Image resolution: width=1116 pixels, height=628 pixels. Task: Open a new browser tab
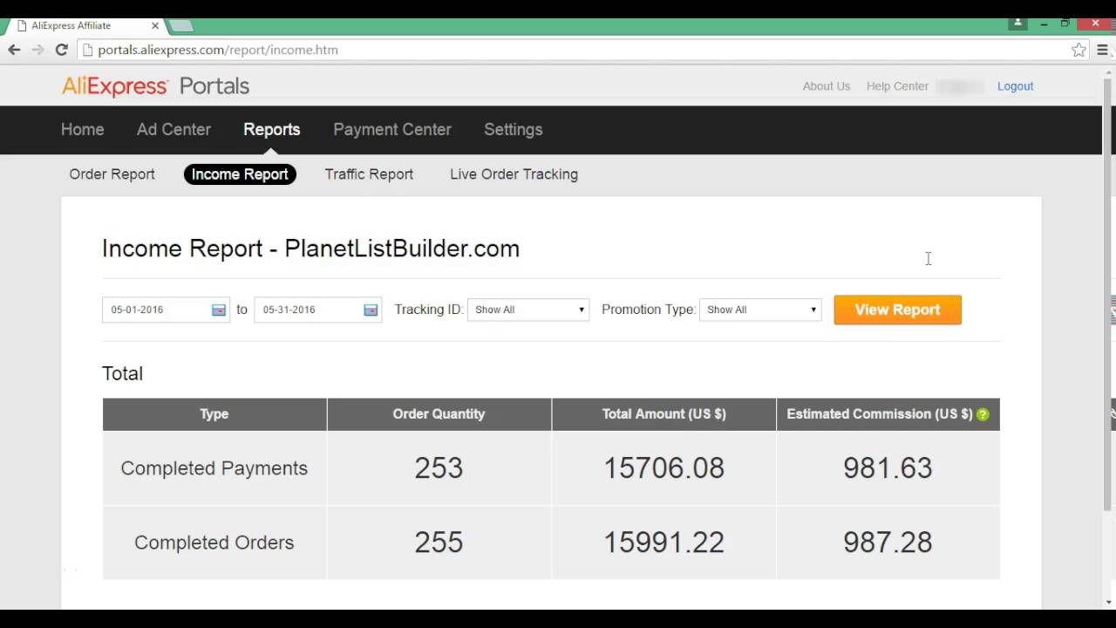pyautogui.click(x=180, y=26)
